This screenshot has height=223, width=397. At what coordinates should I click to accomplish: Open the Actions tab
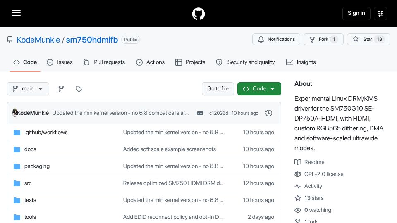pyautogui.click(x=150, y=62)
